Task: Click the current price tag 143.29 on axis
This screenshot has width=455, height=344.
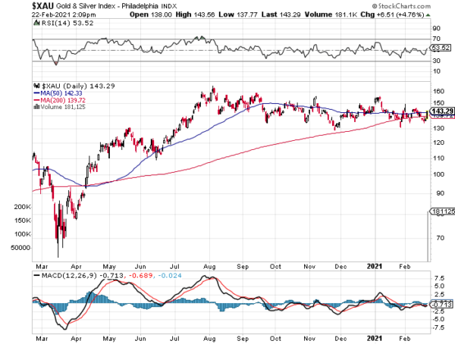Action: [x=441, y=111]
